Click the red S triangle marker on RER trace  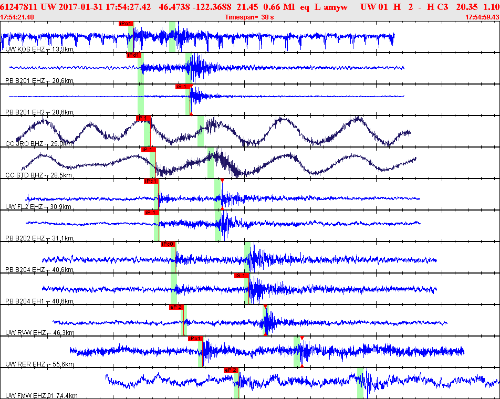[x=302, y=338]
